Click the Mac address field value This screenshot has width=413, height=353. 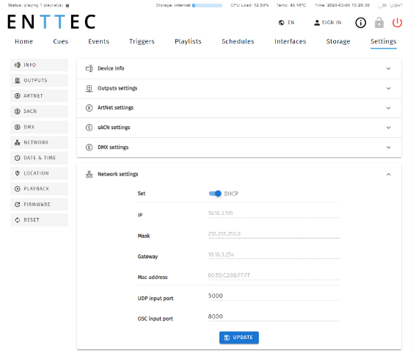(x=229, y=275)
